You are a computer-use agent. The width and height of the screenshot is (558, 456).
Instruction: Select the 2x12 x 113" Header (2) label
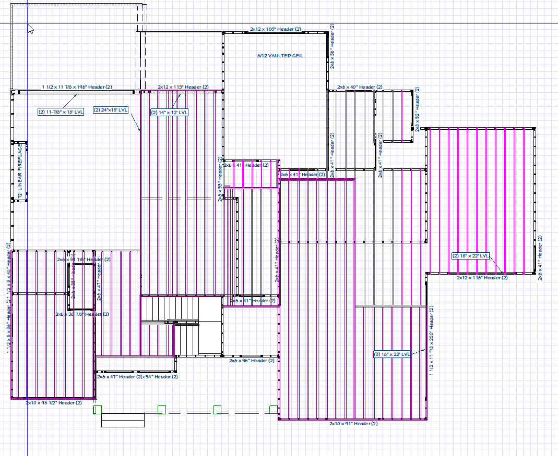pyautogui.click(x=183, y=87)
